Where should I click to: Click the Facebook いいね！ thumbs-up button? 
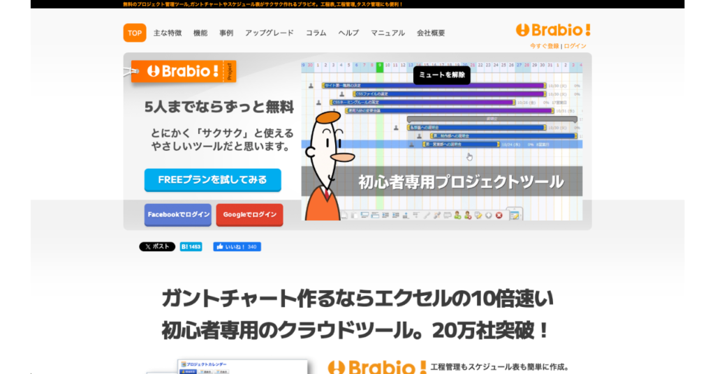(237, 246)
